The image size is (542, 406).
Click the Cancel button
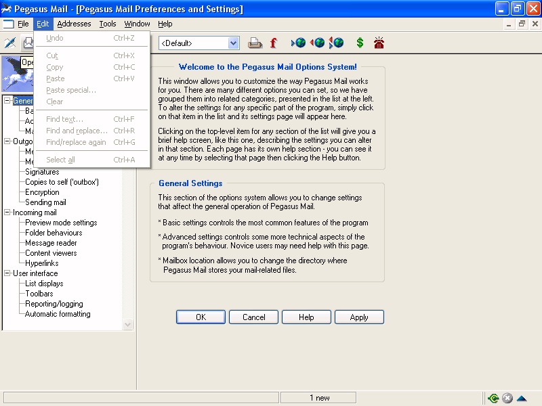click(253, 317)
